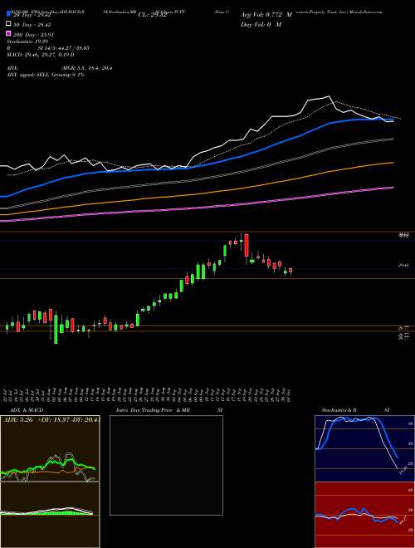Click the ADX (MGR) 5.3, 18.4, 20.4 line

click(60, 68)
